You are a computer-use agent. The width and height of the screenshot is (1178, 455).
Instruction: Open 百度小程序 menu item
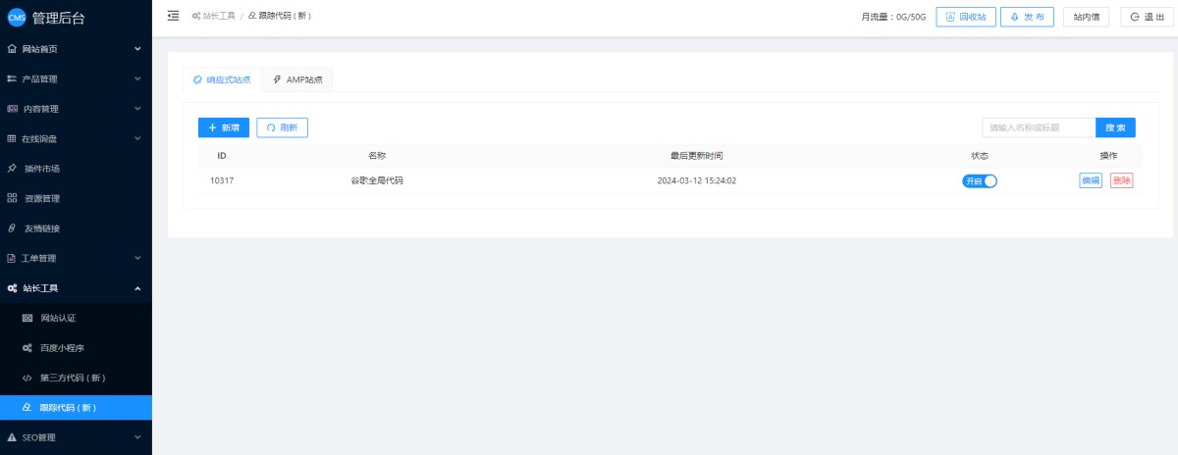76,348
